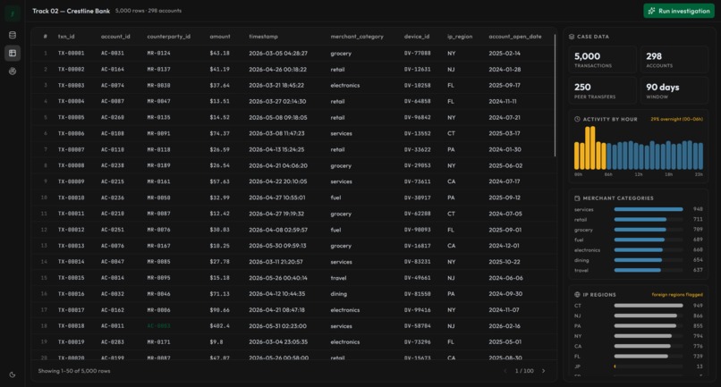Click the travel category in row TX-00015
721x387 pixels.
coord(338,278)
